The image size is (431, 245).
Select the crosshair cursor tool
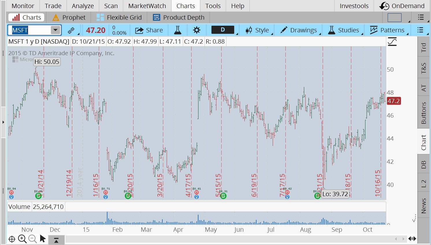[x=12, y=239]
